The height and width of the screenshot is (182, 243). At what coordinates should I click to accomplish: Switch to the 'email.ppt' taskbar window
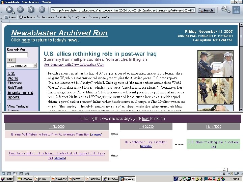[59, 179]
